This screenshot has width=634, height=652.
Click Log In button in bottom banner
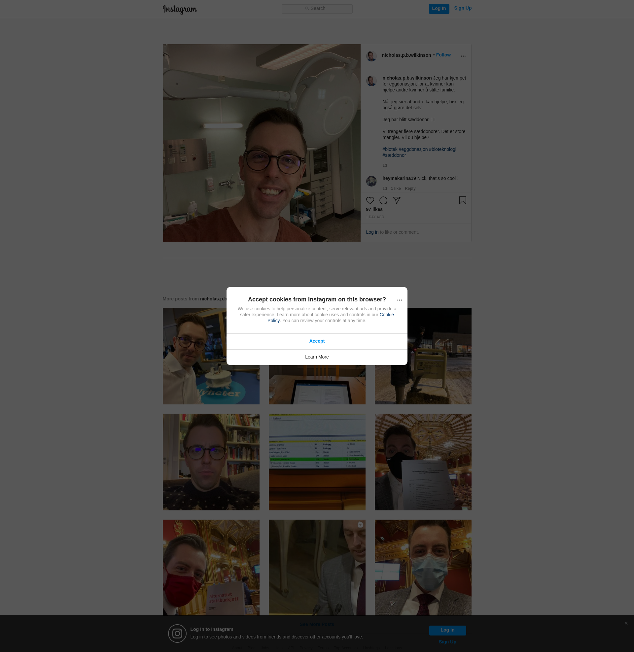click(447, 630)
